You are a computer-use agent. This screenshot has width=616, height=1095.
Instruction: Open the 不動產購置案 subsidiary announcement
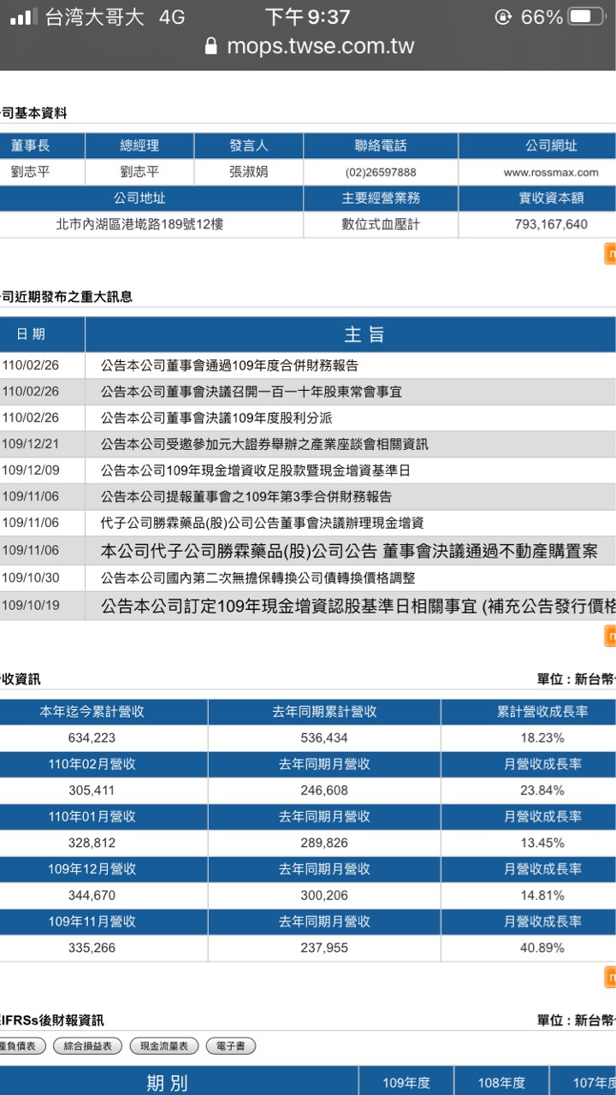(x=348, y=550)
